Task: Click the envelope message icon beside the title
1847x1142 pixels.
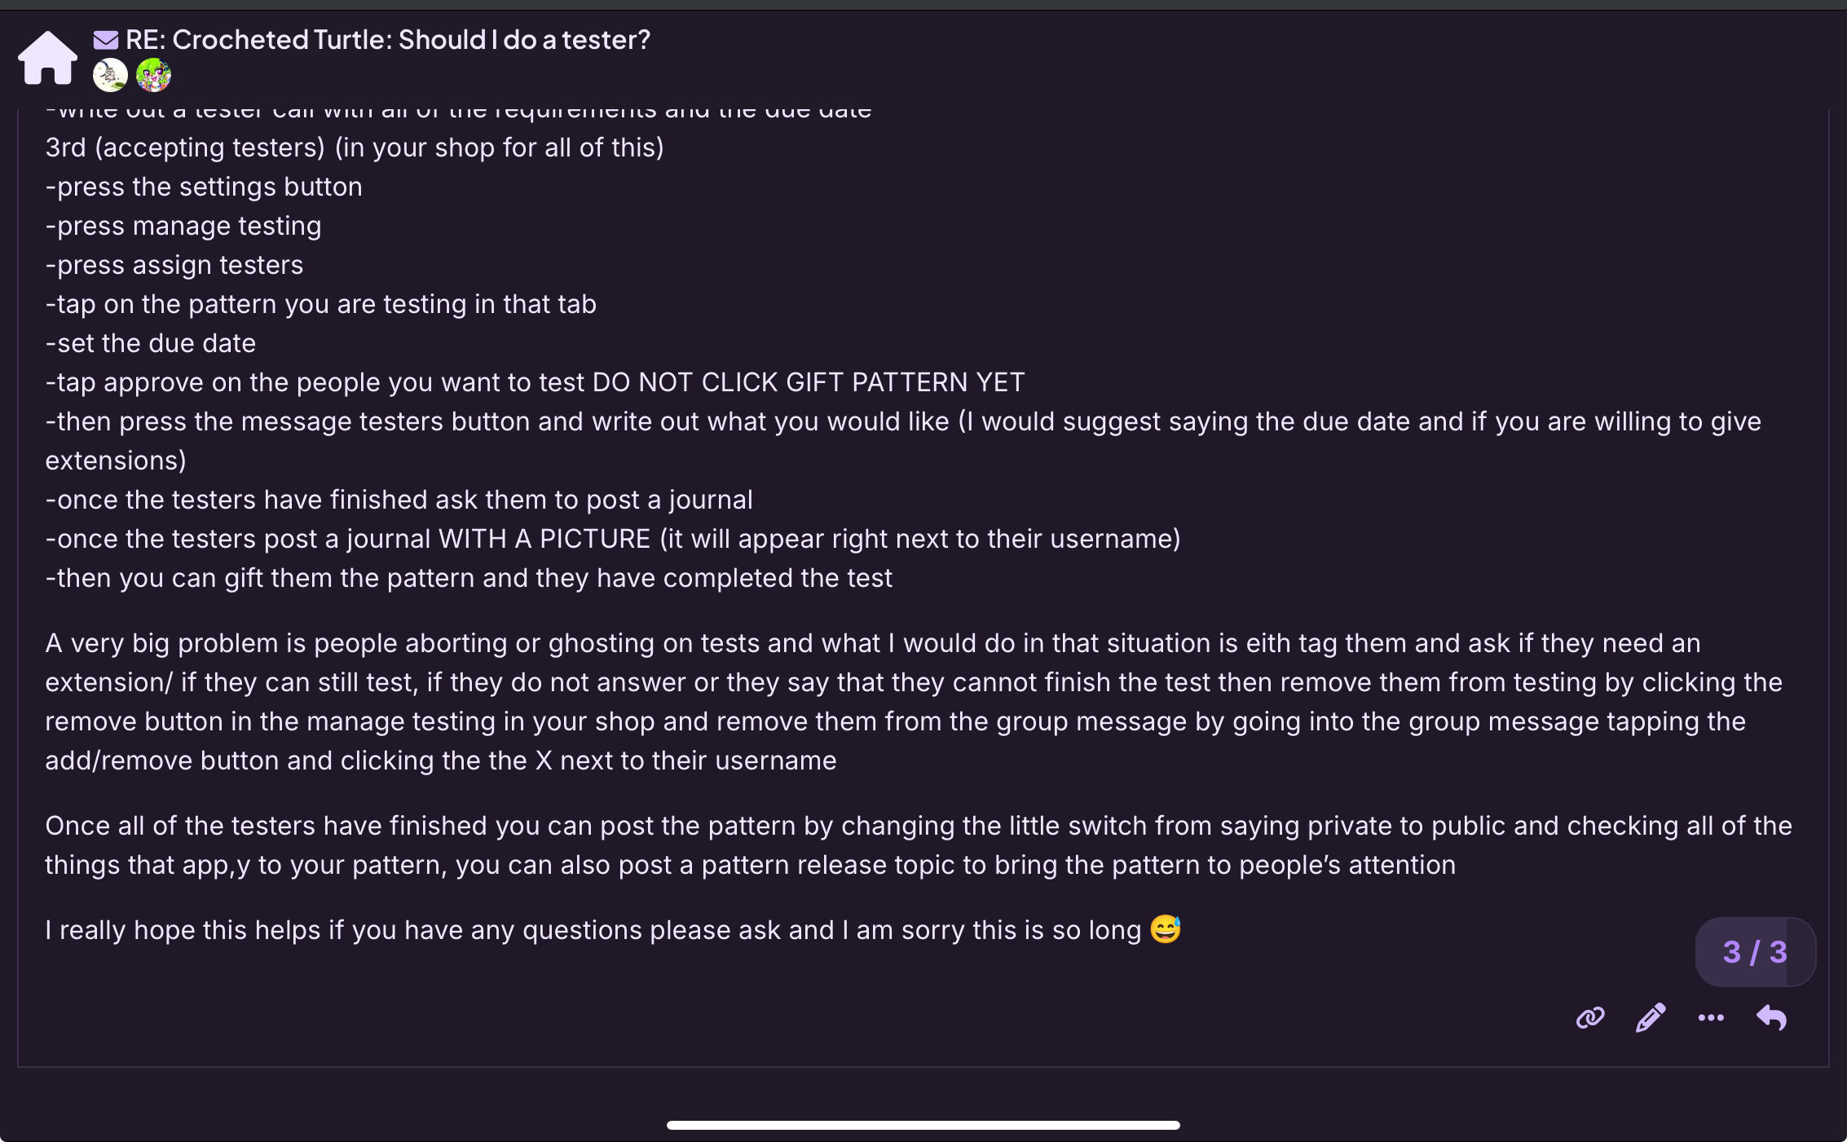Action: (x=106, y=39)
